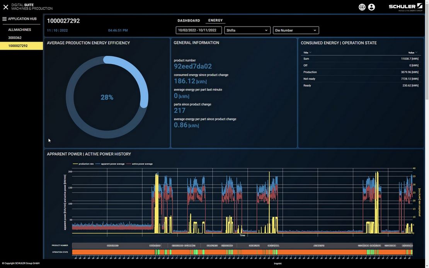
Task: Open the Shifts dropdown
Action: click(x=247, y=31)
